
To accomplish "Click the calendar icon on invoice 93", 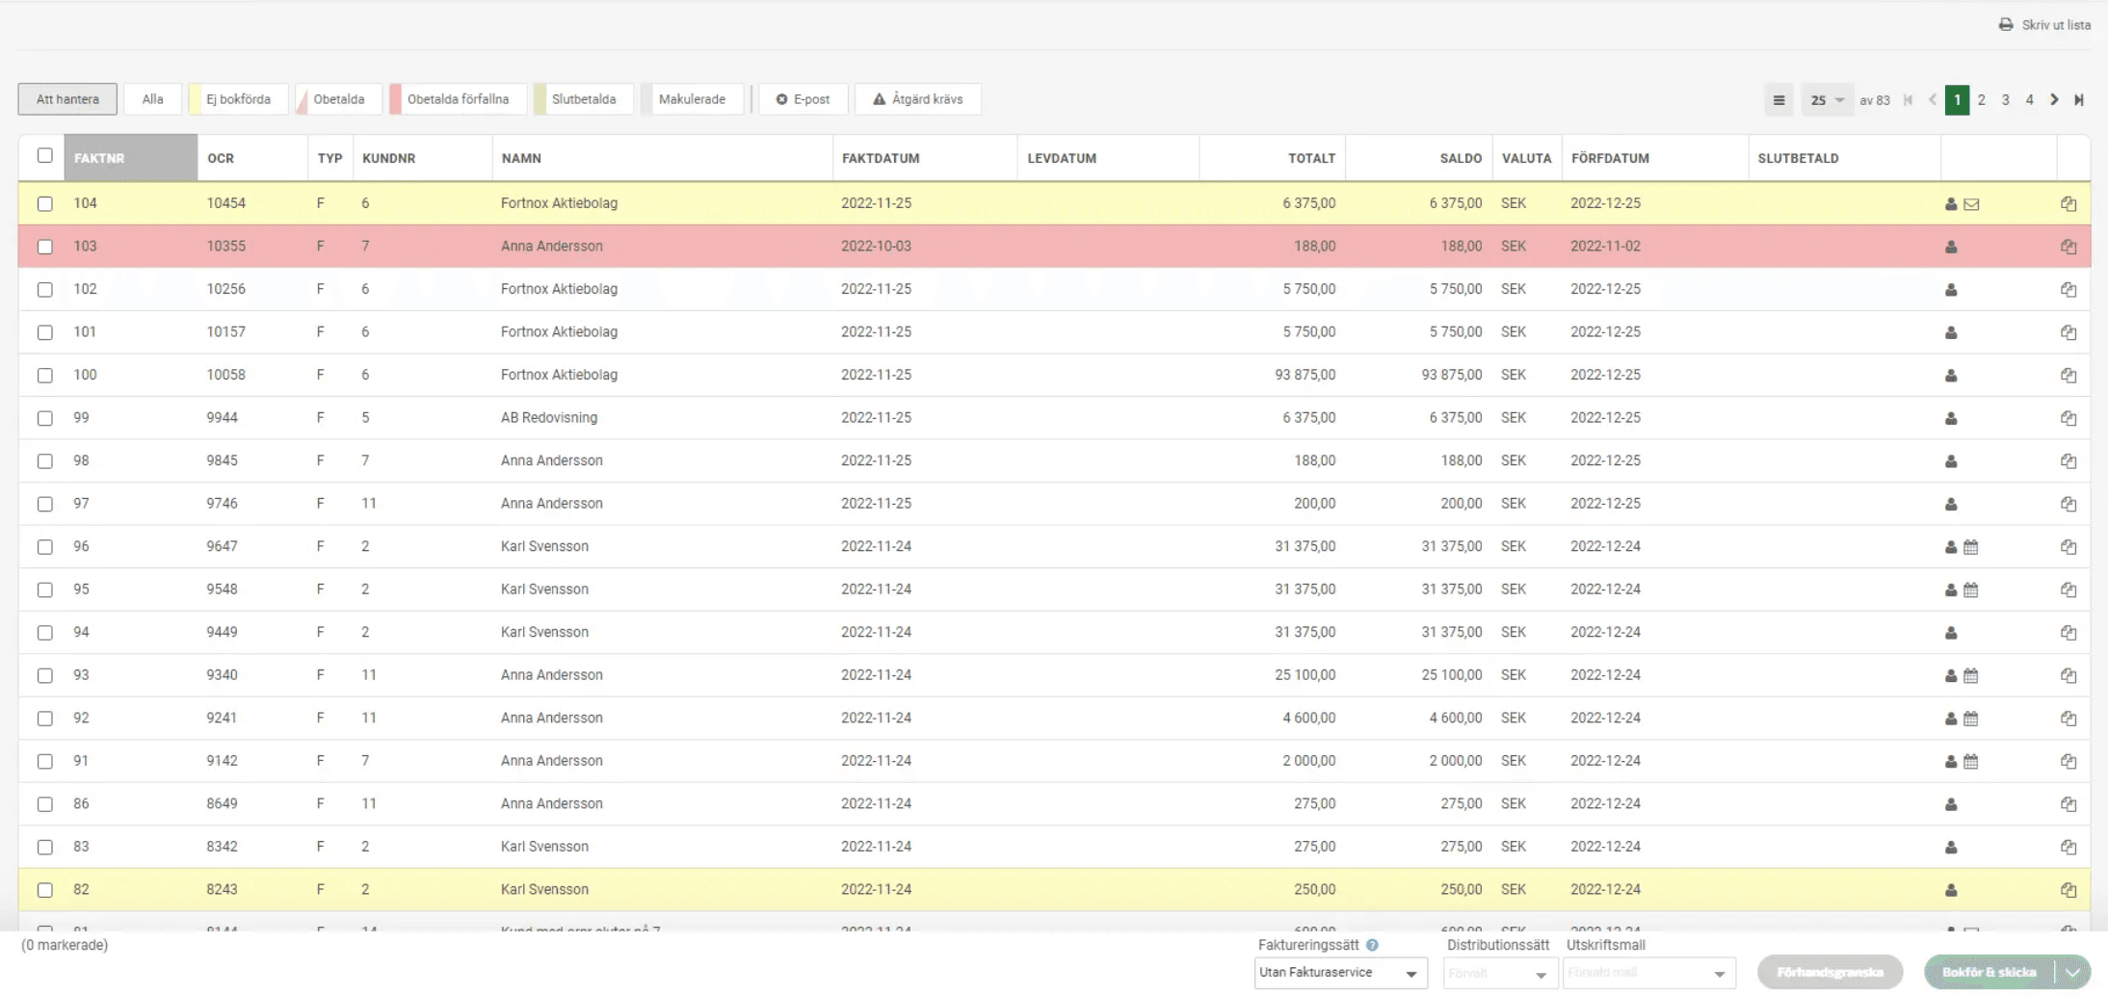I will point(1971,675).
